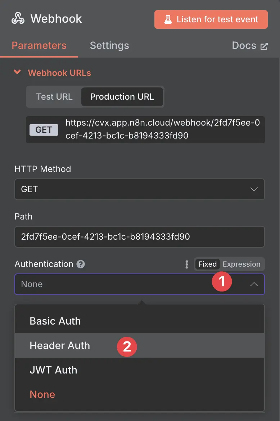Switch Authentication field to Expression mode
Screen dimensions: 280x421
click(241, 264)
